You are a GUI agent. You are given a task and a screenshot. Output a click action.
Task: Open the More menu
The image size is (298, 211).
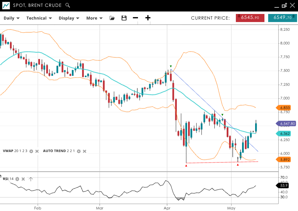tap(94, 18)
